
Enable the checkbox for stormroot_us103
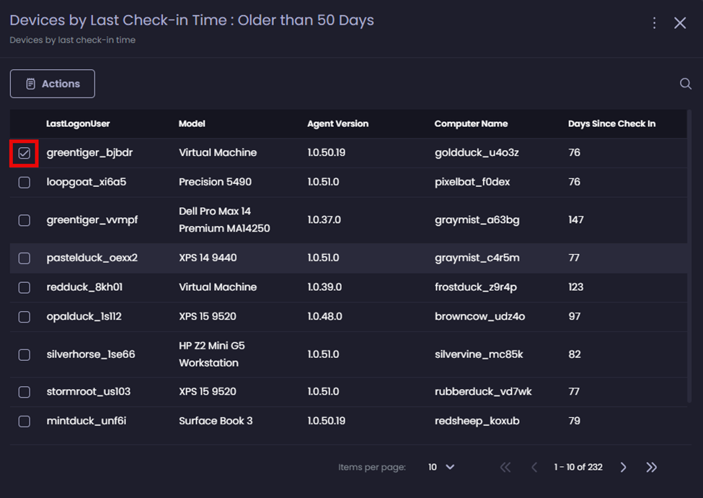pos(25,392)
